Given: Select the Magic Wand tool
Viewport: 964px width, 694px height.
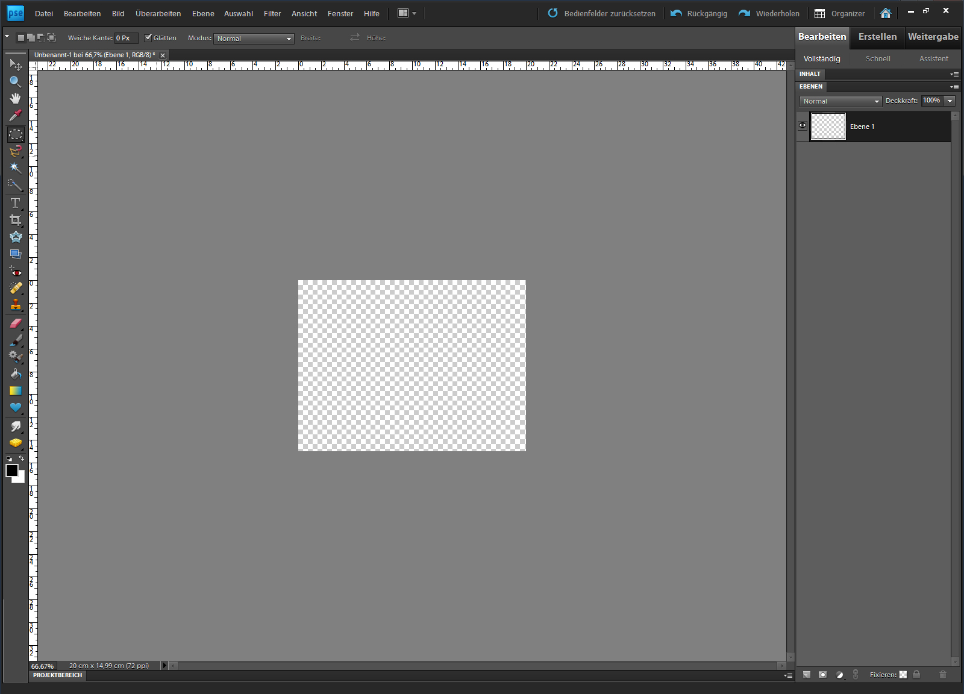Looking at the screenshot, I should point(16,168).
